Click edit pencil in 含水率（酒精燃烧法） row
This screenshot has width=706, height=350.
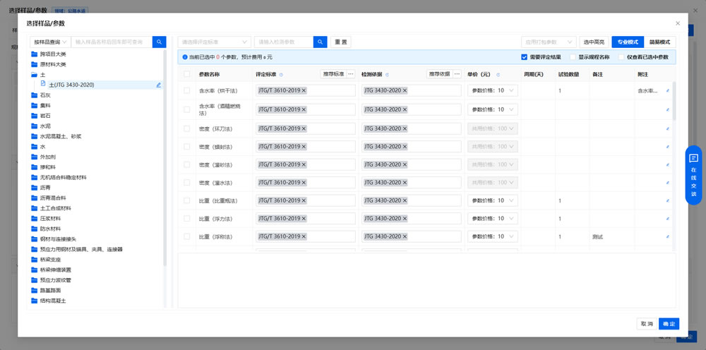(668, 110)
